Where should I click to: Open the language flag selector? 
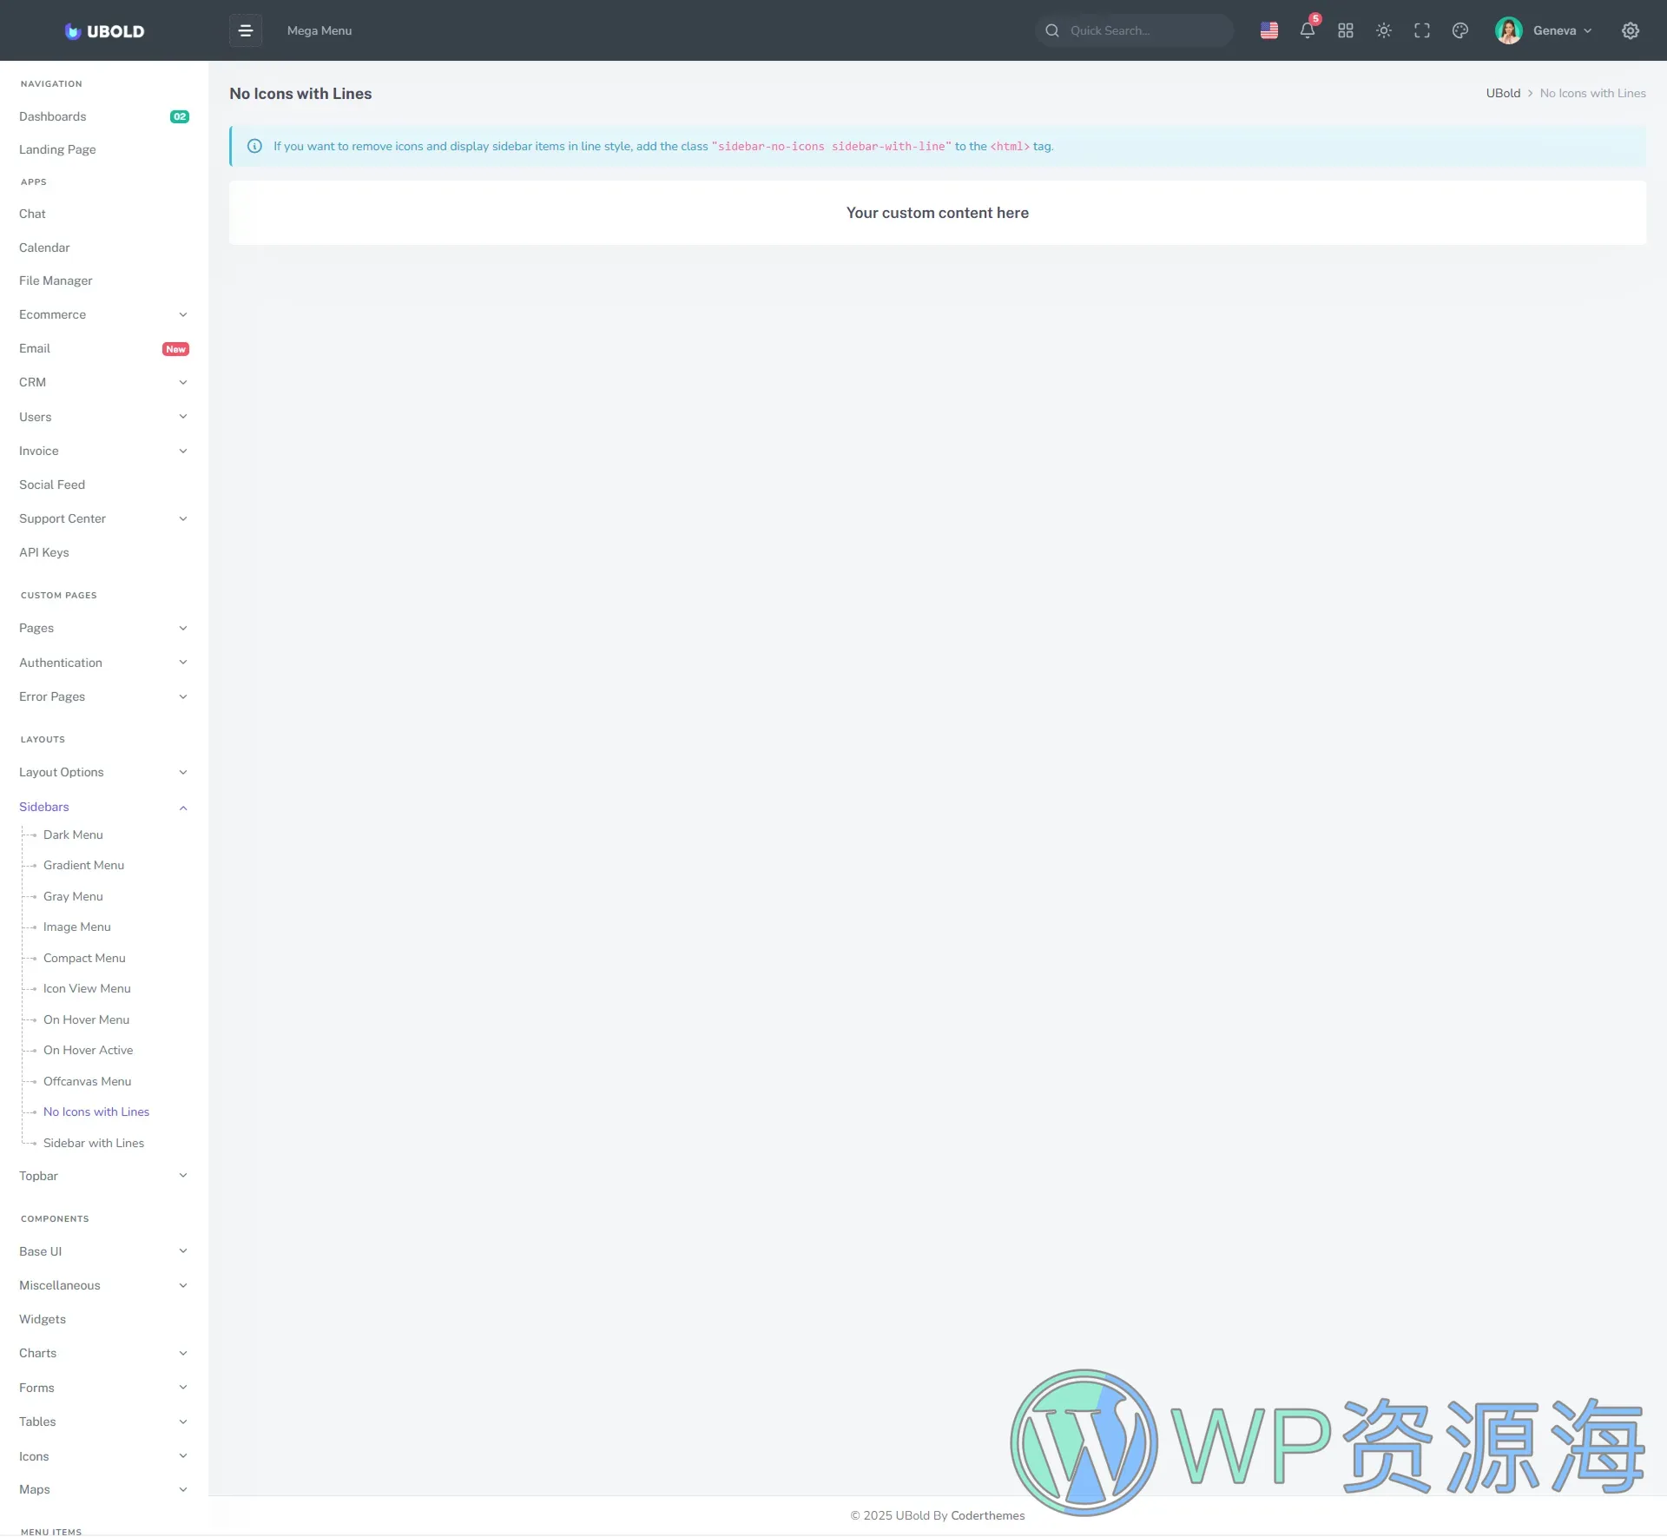click(1268, 30)
